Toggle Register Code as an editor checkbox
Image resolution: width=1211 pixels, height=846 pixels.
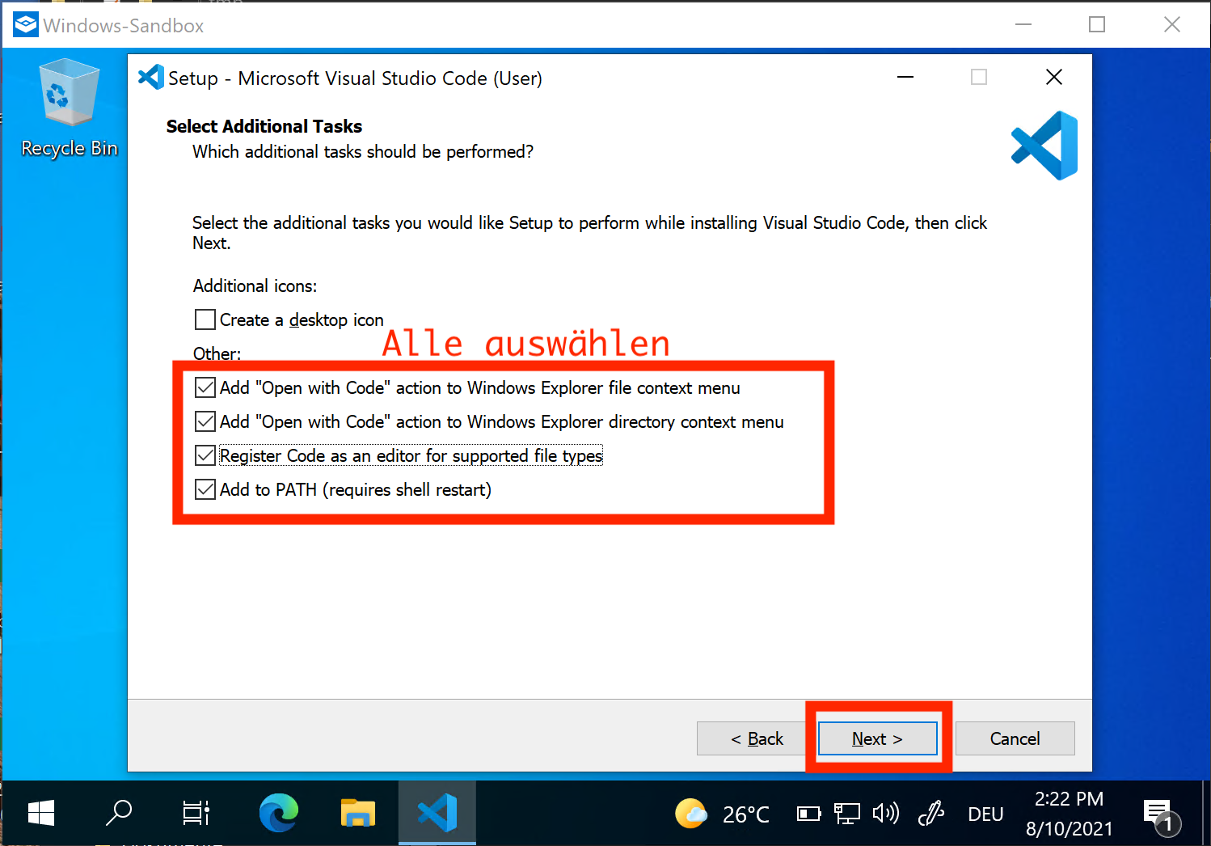point(205,455)
